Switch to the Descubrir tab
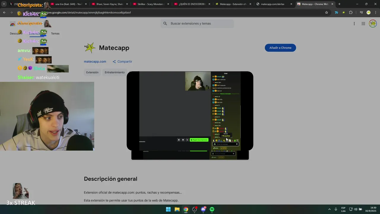This screenshot has width=380, height=214. (16, 34)
